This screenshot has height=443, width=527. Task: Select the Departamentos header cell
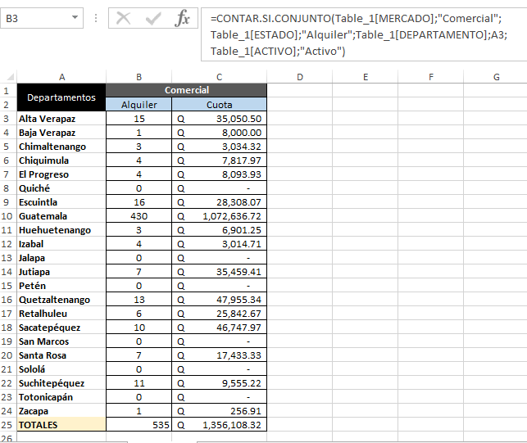tap(61, 97)
